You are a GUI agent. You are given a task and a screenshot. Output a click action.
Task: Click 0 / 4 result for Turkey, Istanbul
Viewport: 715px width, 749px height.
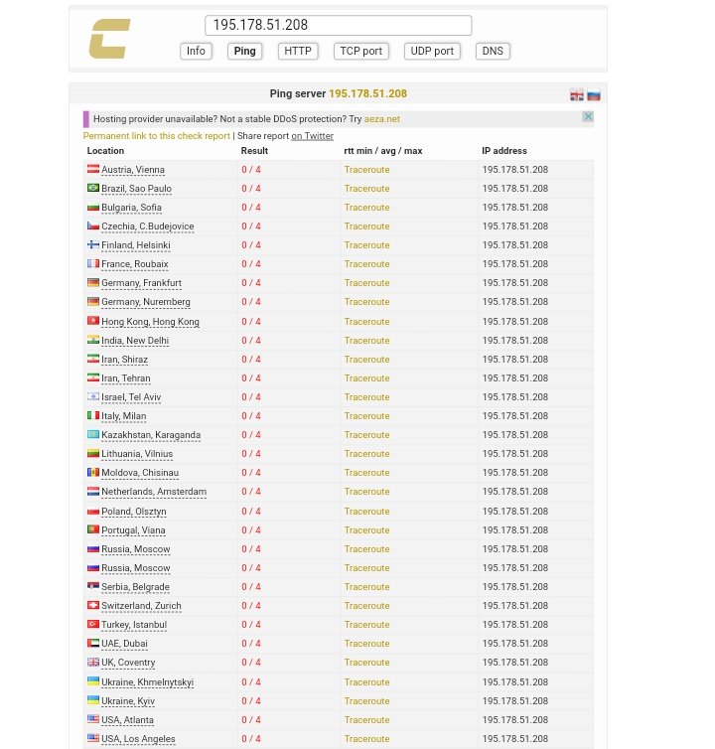click(x=251, y=624)
